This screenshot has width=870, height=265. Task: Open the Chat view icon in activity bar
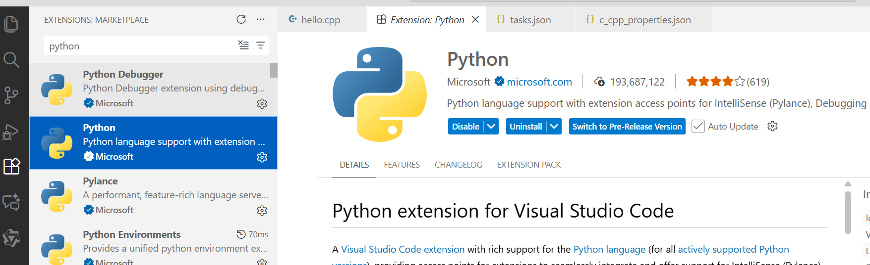11,202
